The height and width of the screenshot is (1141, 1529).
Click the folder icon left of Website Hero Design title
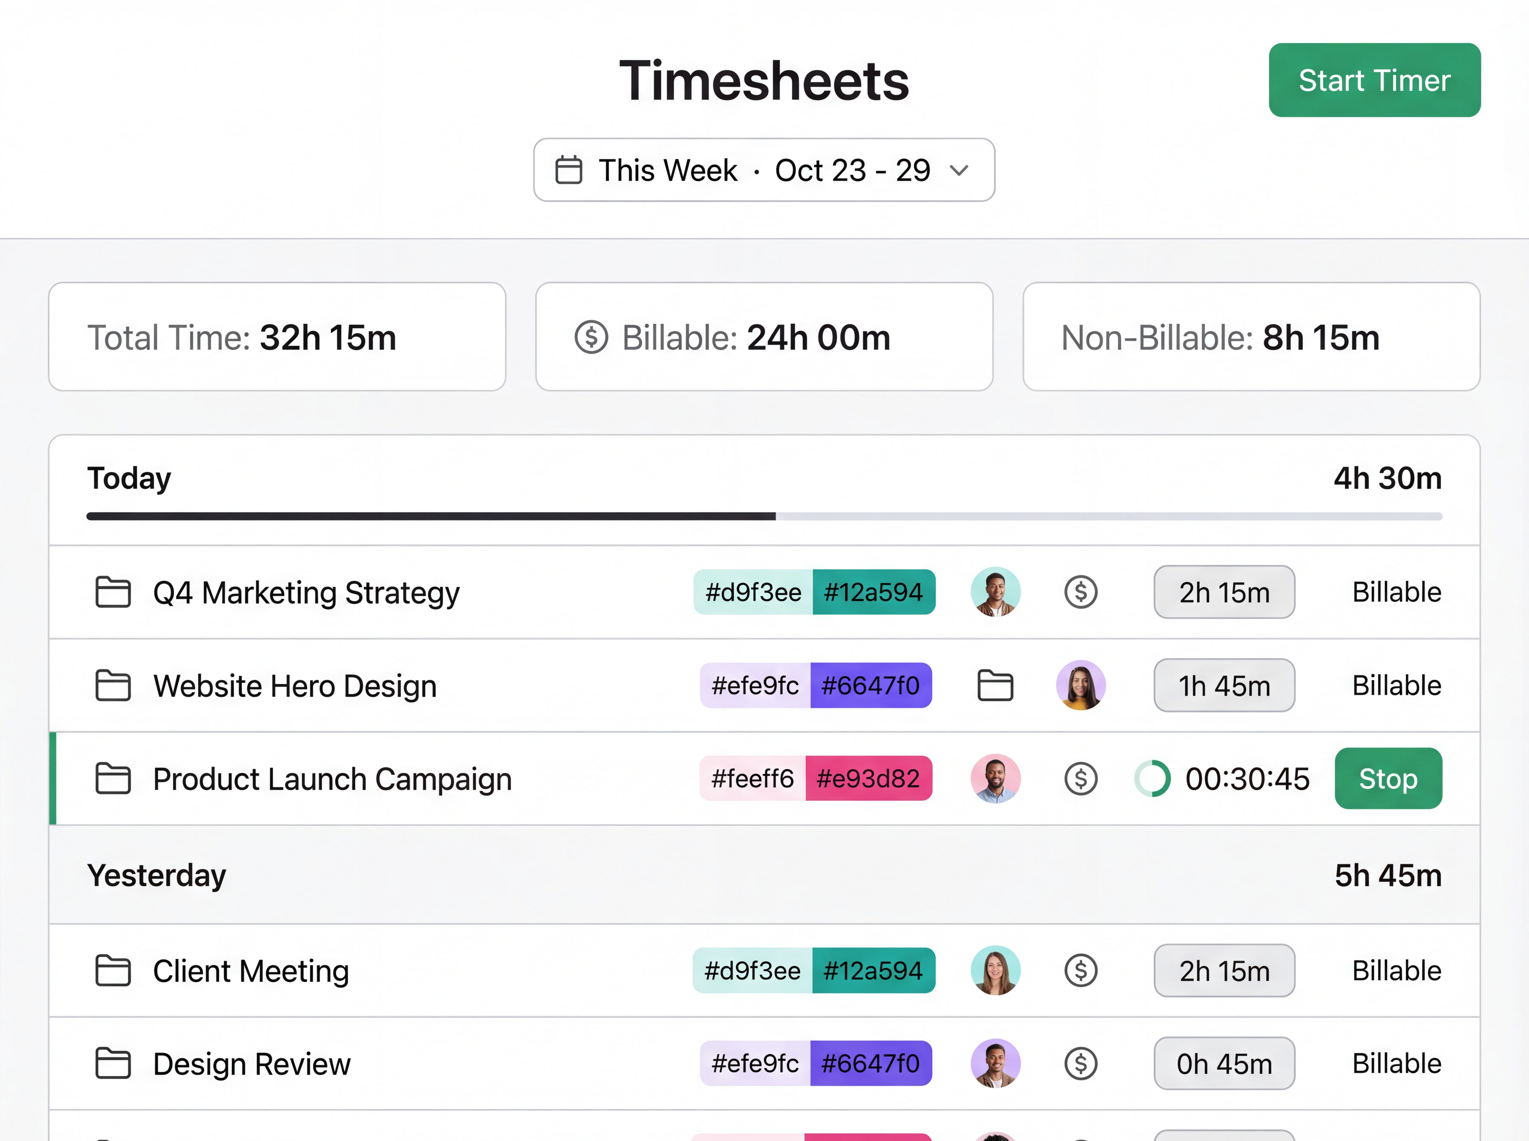(x=113, y=685)
